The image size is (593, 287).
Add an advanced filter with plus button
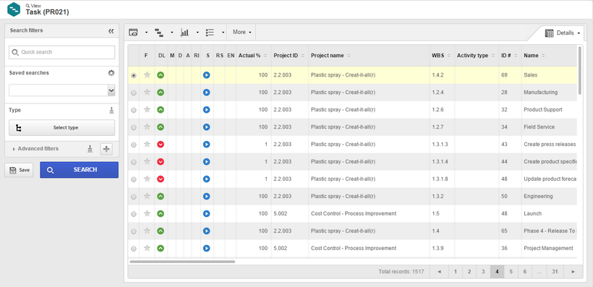(106, 149)
